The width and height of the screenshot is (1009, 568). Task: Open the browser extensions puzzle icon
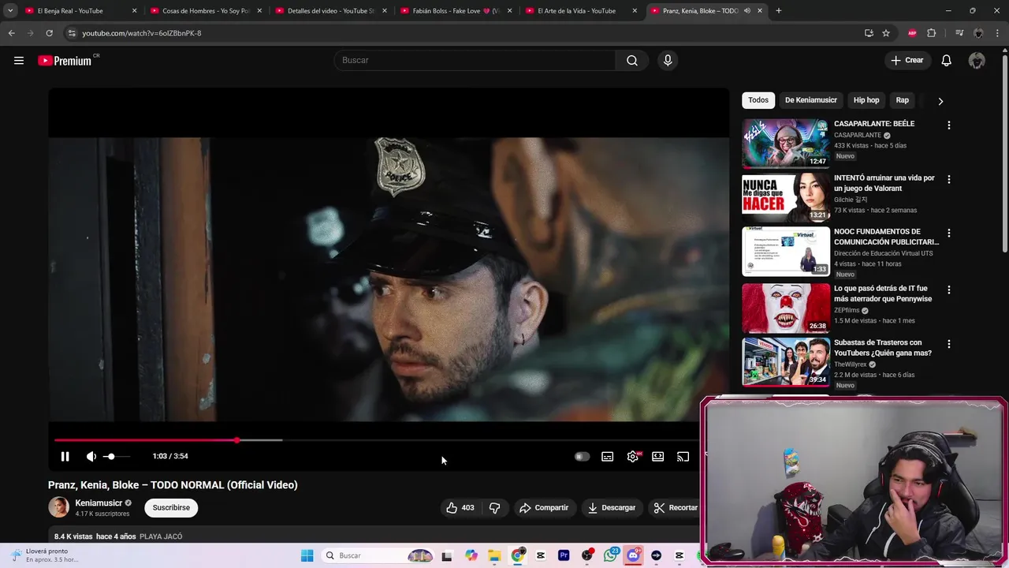932,33
